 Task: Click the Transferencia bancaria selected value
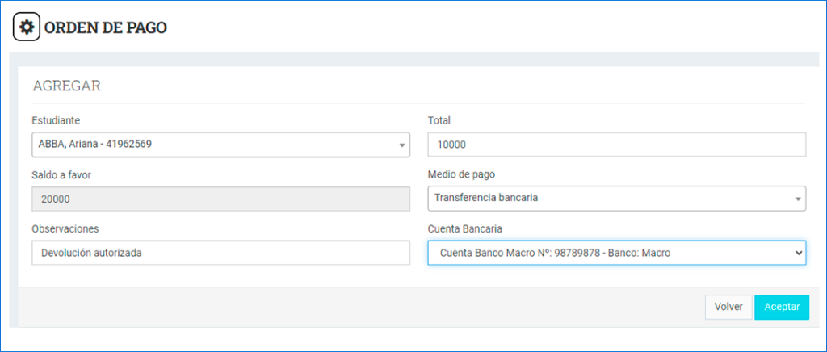coord(486,198)
